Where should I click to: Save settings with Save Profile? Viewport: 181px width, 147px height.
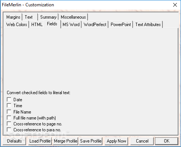pos(91,141)
